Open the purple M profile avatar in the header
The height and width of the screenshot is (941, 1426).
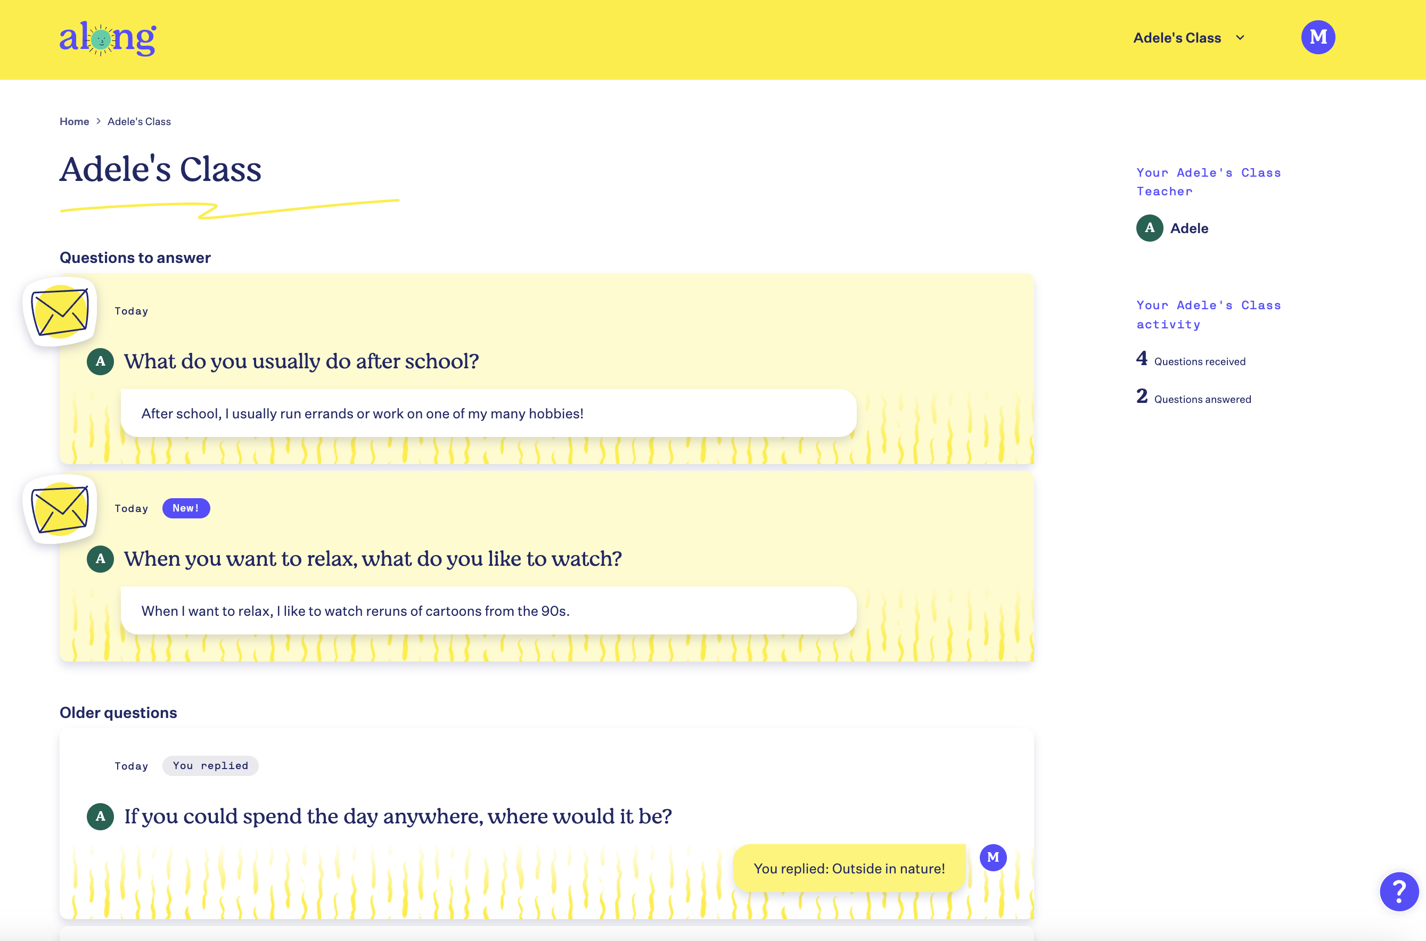coord(1318,37)
